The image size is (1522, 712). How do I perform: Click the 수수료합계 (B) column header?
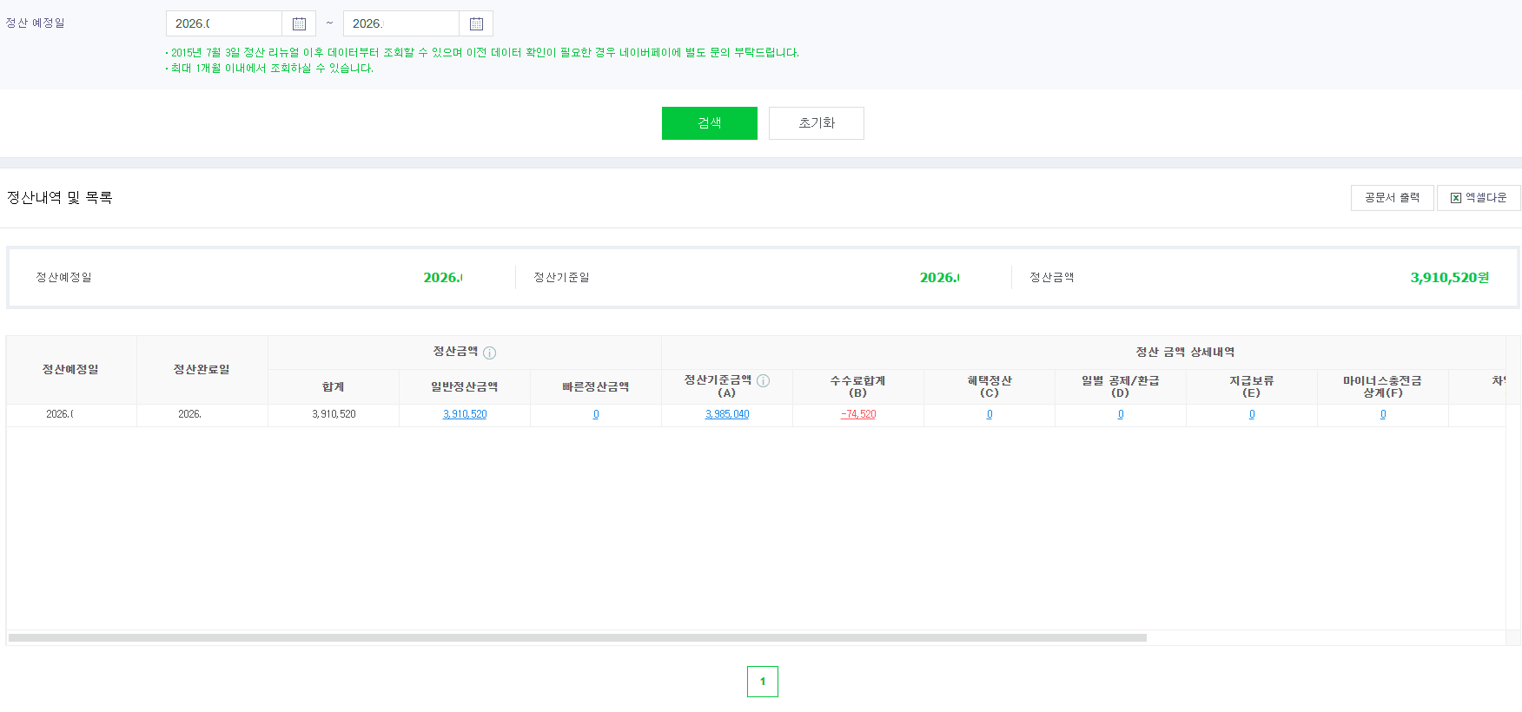(x=858, y=386)
